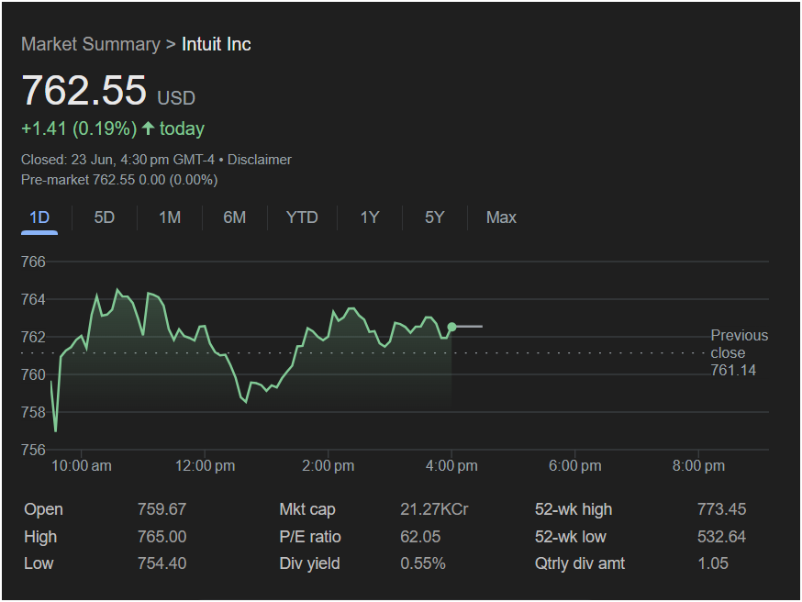
Task: Click the 10:00 am axis label
Action: pyautogui.click(x=82, y=466)
